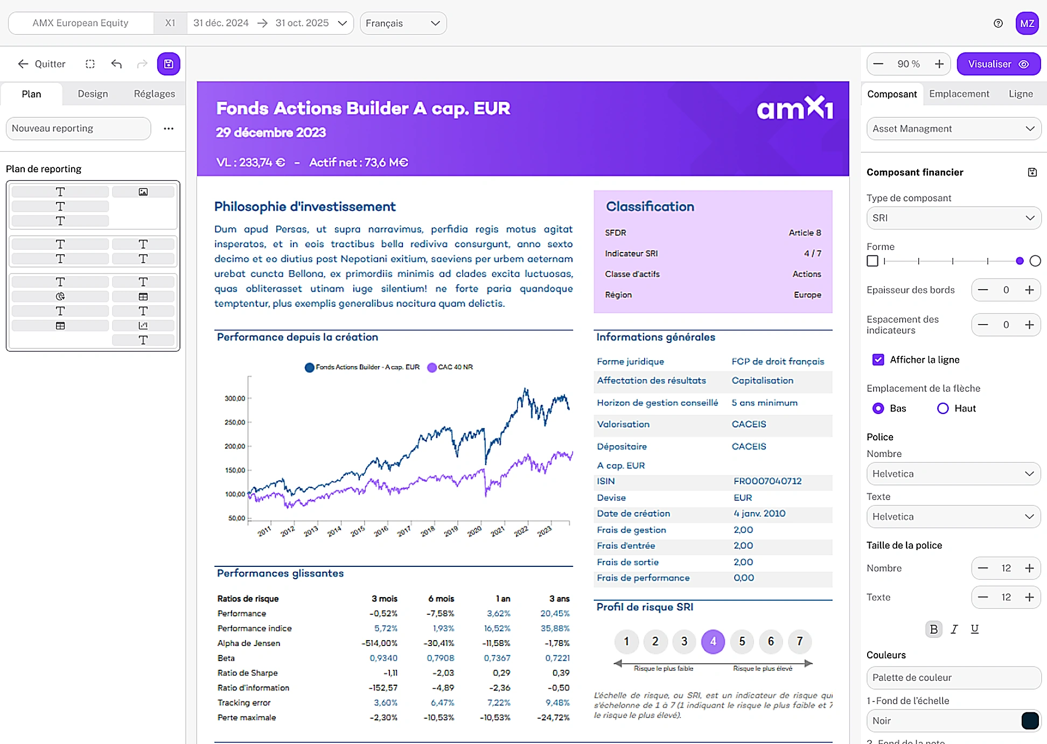Select the line chart block in the plan
The height and width of the screenshot is (744, 1047).
pyautogui.click(x=143, y=326)
